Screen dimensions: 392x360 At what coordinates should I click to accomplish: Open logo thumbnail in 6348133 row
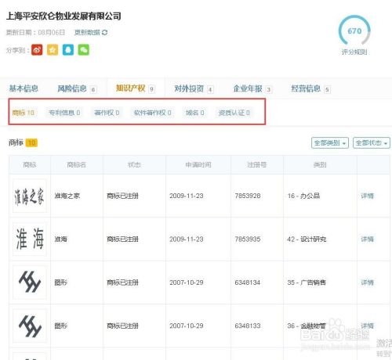[x=30, y=326]
